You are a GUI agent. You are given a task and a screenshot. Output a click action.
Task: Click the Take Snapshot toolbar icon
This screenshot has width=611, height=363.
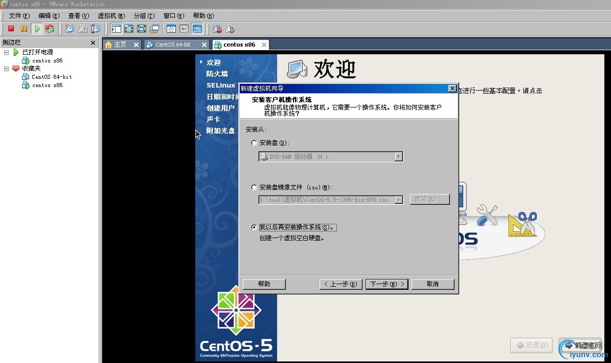tap(70, 29)
